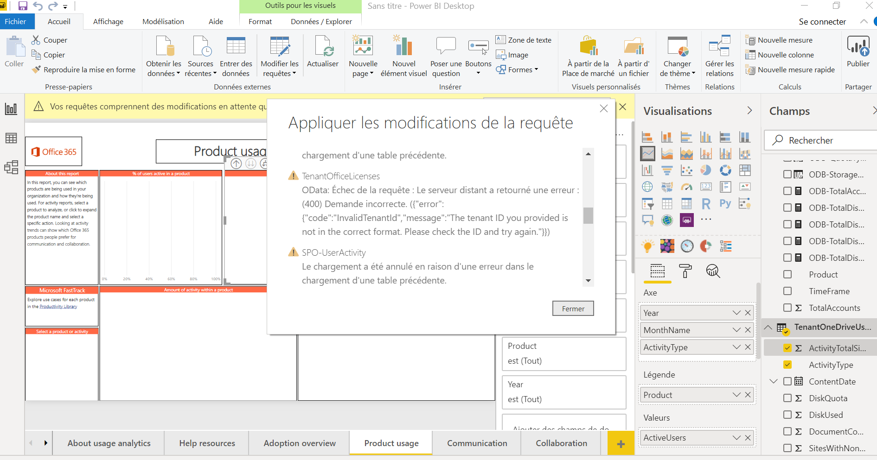Select the Python visual icon
Viewport: 877px width, 460px height.
tap(725, 204)
